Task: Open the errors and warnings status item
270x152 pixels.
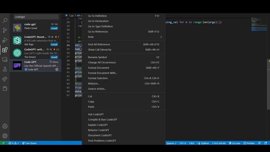Action: [13, 143]
